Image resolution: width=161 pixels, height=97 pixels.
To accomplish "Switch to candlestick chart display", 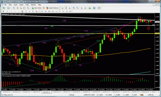I will click(66, 8).
